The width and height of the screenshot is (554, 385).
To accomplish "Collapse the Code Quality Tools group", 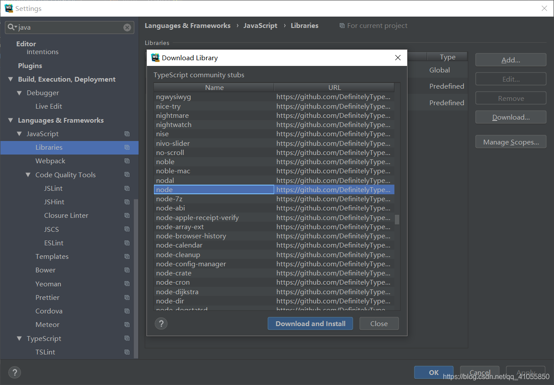I will coord(28,175).
